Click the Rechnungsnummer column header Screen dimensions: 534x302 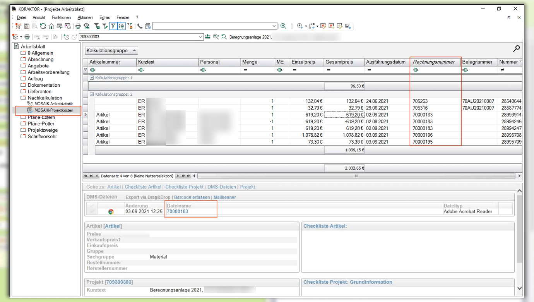[434, 62]
